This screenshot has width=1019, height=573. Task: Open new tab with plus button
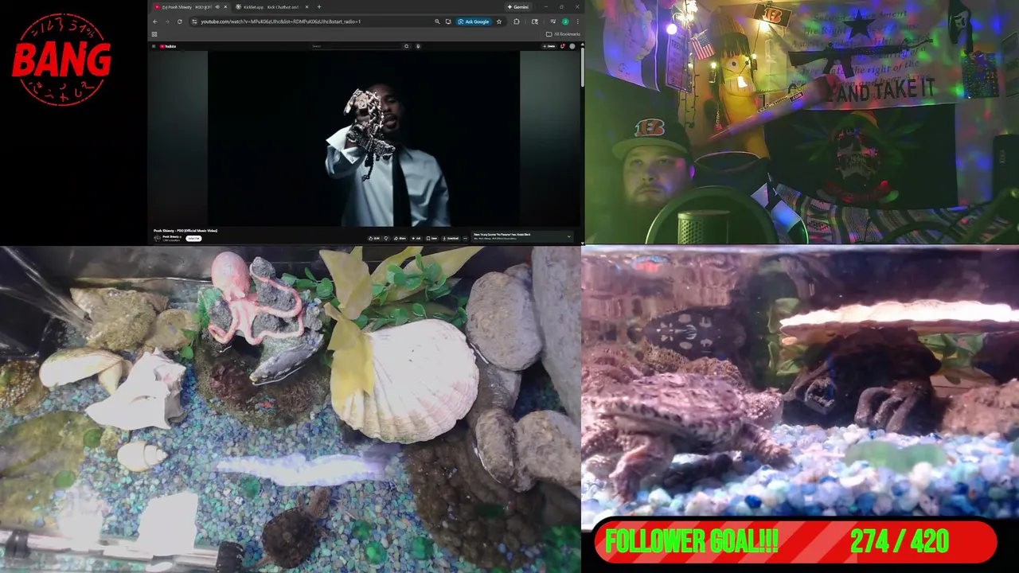tap(319, 7)
